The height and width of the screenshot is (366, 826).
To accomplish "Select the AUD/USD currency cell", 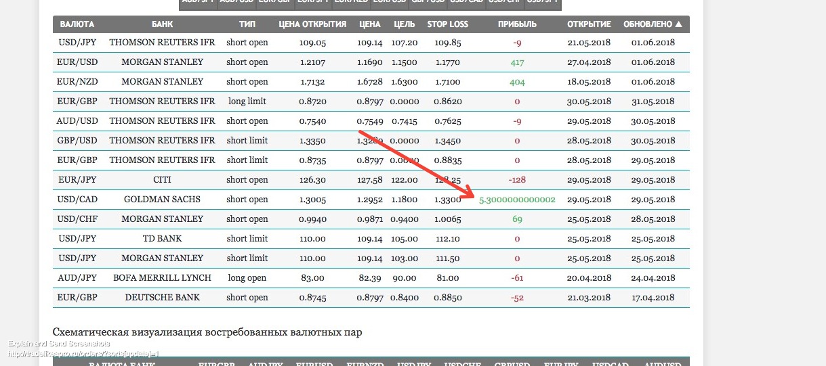I will 77,121.
